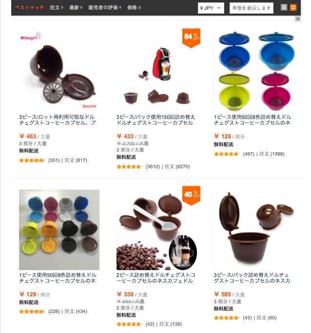Click star rating of the ¥585 product

[227, 318]
